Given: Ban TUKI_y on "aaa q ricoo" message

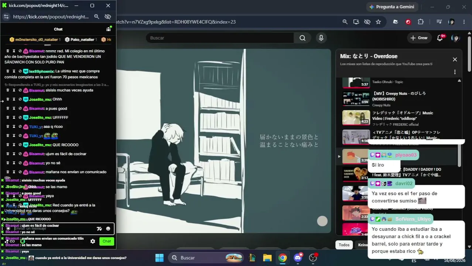Looking at the screenshot, I should [x=20, y=127].
